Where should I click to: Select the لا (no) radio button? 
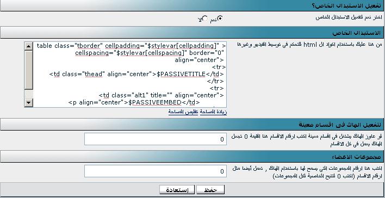point(205,18)
